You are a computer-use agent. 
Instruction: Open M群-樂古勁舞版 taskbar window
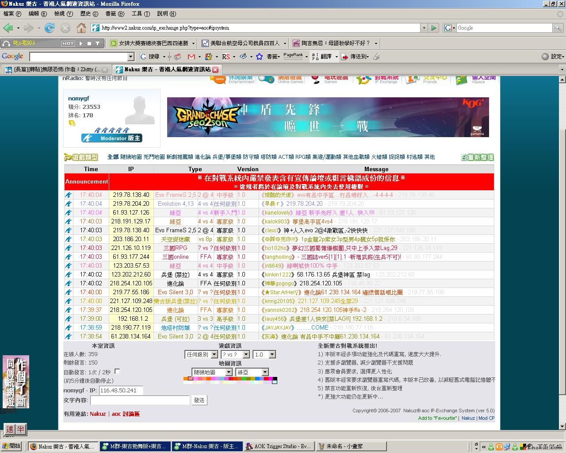(135, 446)
